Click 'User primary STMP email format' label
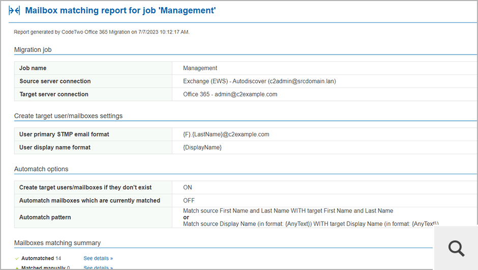Screen dimensions: 478x270 64,134
